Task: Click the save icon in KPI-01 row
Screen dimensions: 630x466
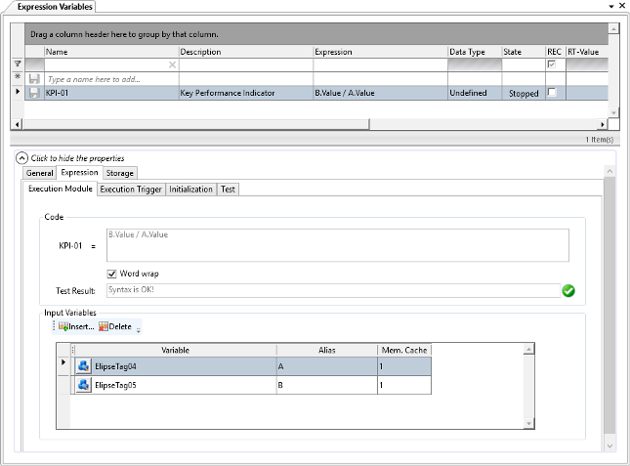Action: pyautogui.click(x=34, y=93)
